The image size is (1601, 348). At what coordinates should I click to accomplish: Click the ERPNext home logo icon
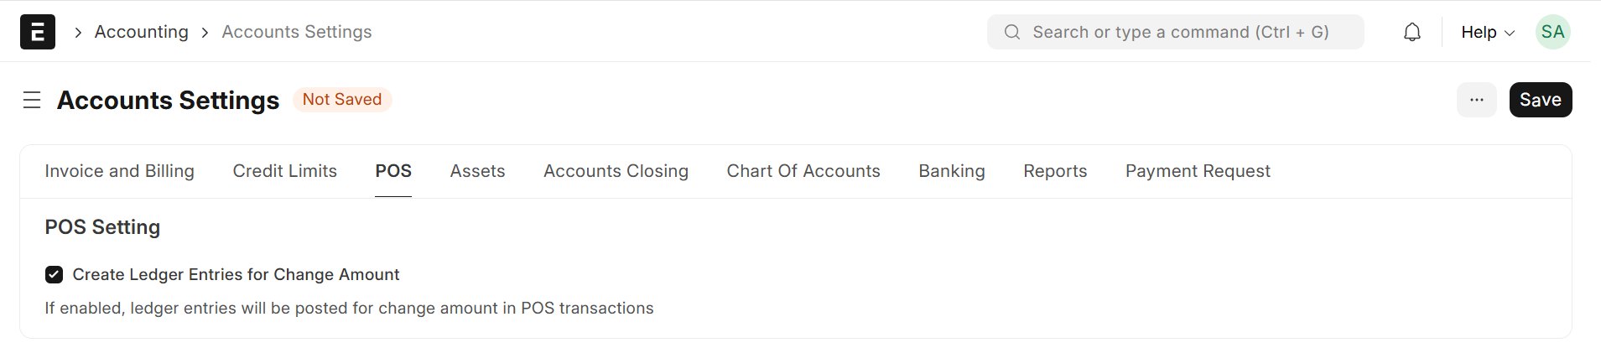(38, 32)
